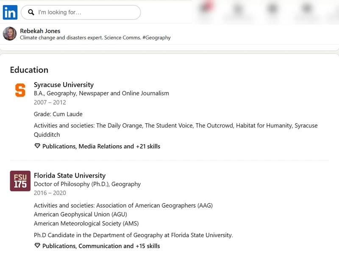
Task: Click the skills diamond icon beside Publications, Media Relations
Action: pyautogui.click(x=37, y=146)
